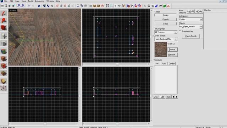This screenshot has width=227, height=128.
Task: Switch to the Cordon VisGroups tab
Action: coord(172,64)
